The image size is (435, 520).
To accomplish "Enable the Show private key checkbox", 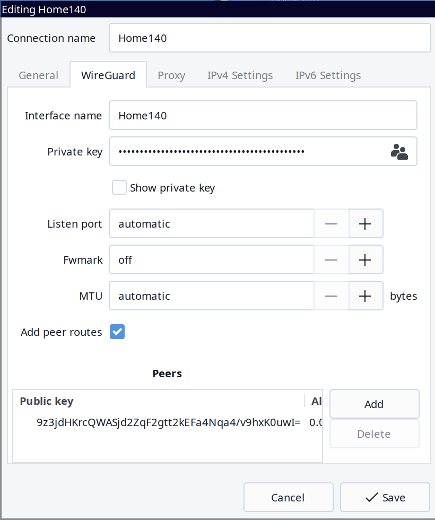I will click(x=119, y=188).
